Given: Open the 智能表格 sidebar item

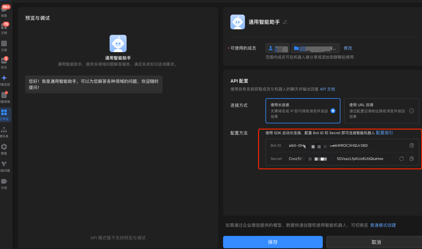Looking at the screenshot, I should point(4,97).
